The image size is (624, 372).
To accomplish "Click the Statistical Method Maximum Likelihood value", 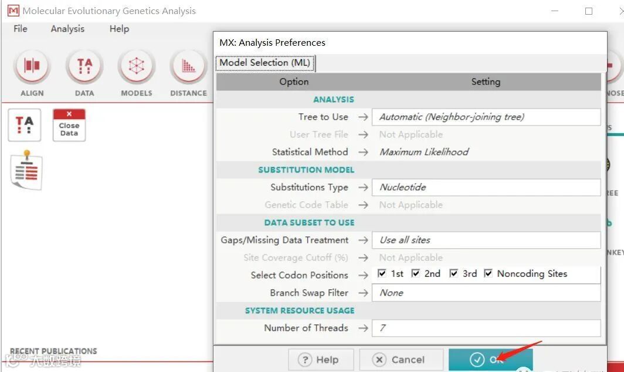I will point(424,152).
